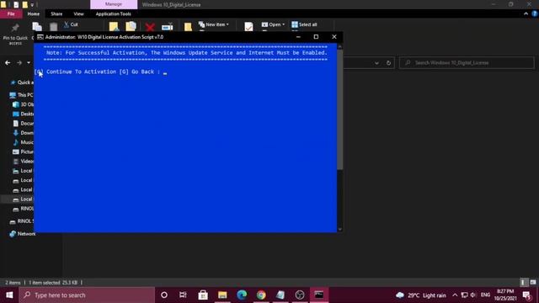Viewport: 539px width, 303px height.
Task: Open the File menu tab
Action: click(x=11, y=13)
